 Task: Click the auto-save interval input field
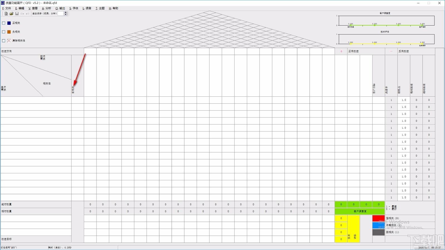pyautogui.click(x=61, y=14)
